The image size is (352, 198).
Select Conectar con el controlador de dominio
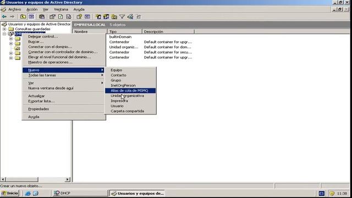(x=63, y=52)
